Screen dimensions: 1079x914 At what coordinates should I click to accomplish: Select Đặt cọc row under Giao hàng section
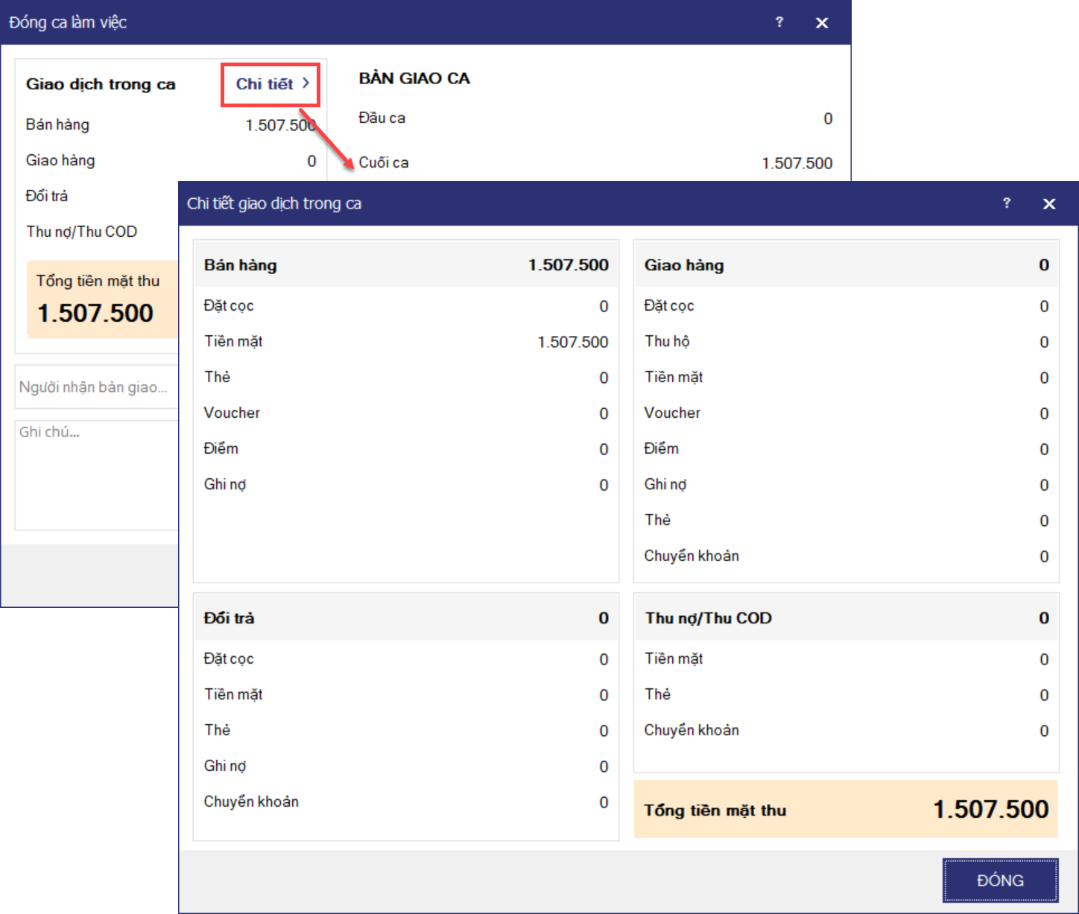pyautogui.click(x=847, y=306)
